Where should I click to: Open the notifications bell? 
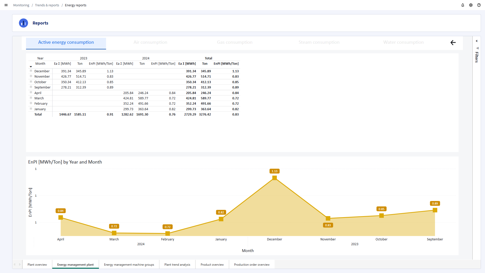click(463, 5)
